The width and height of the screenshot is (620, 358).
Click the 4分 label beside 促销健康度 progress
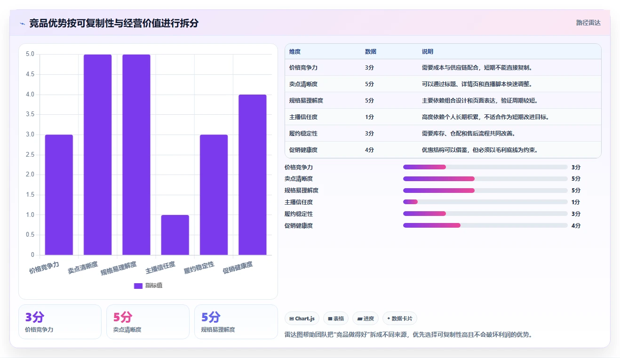click(576, 226)
